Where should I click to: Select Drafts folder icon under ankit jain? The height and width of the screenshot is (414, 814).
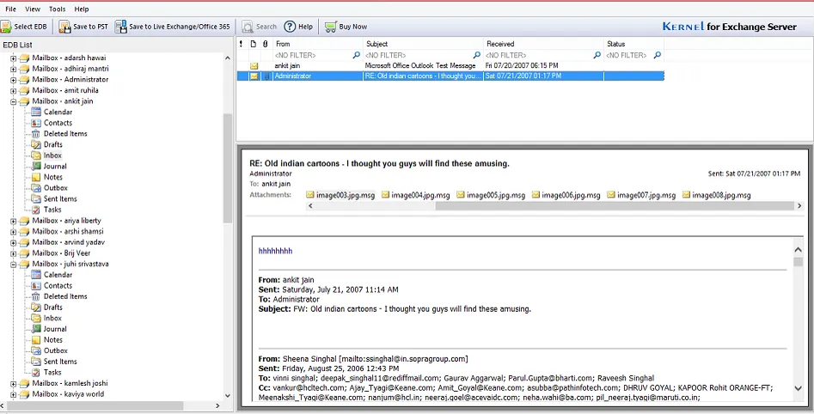(36, 145)
